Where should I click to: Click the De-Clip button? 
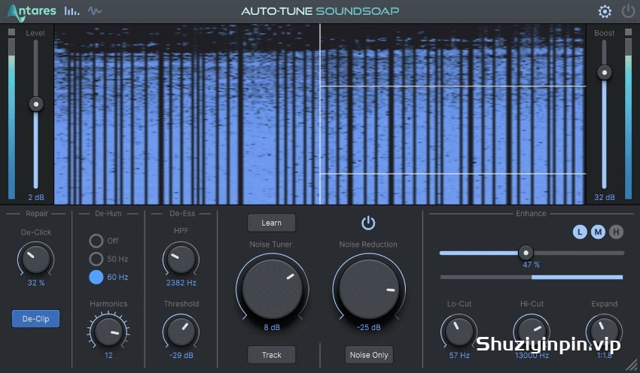pos(35,319)
